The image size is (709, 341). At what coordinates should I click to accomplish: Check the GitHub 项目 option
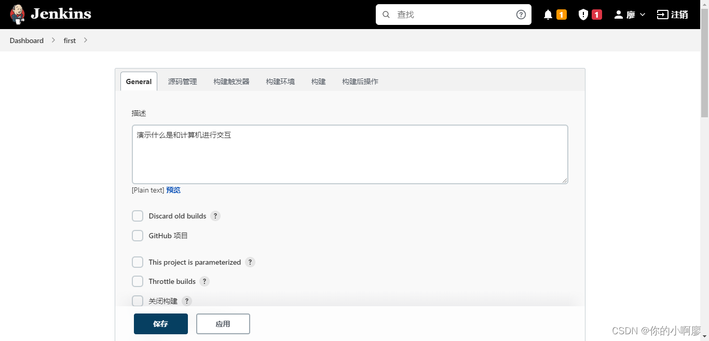coord(138,236)
